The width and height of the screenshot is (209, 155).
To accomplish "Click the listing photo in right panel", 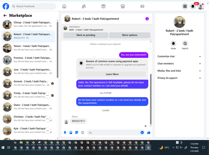I will 179,22.
